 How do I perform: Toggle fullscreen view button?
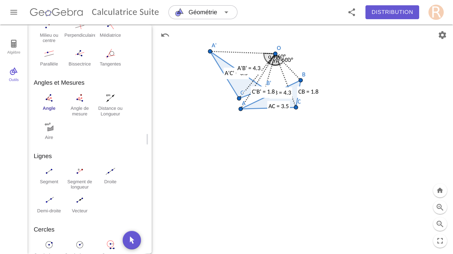(x=440, y=241)
